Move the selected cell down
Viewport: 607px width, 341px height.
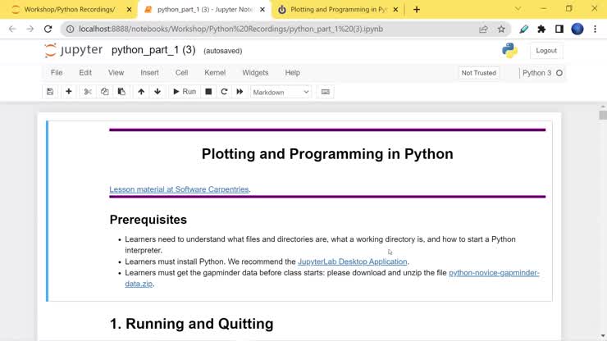[157, 92]
